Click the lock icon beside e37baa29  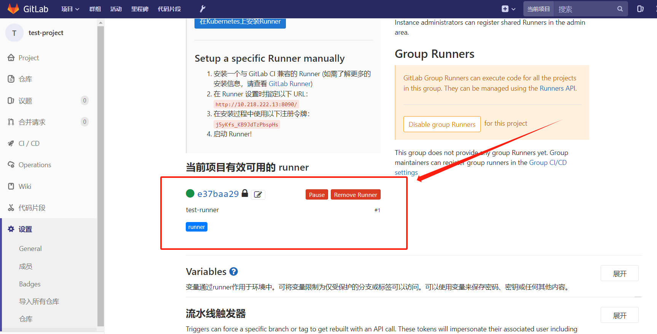coord(245,193)
